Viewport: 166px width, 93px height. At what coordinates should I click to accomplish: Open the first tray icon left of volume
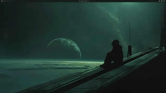(x=160, y=1)
